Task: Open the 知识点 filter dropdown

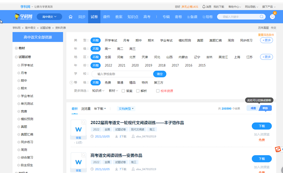Action: point(99,91)
